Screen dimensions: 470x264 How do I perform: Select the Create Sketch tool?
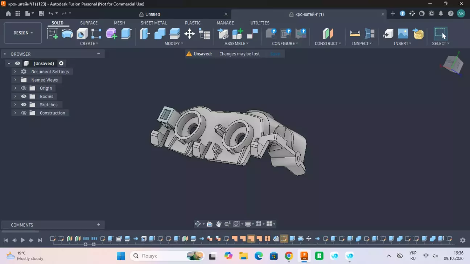(x=53, y=34)
